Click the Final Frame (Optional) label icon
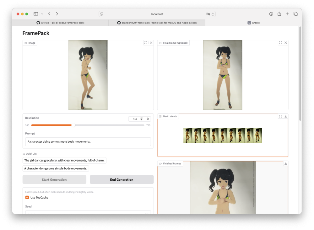This screenshot has height=230, width=314. coord(160,43)
